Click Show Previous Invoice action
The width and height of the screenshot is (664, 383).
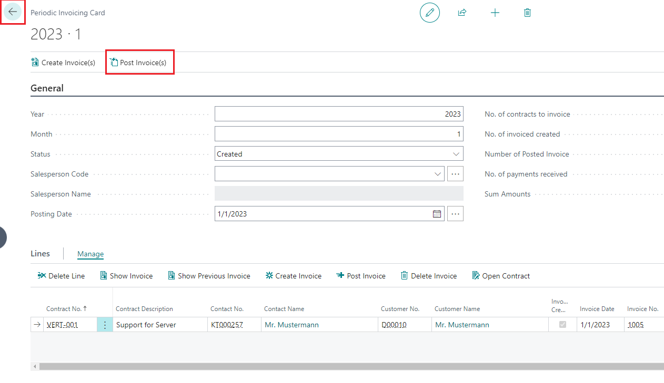click(x=209, y=276)
